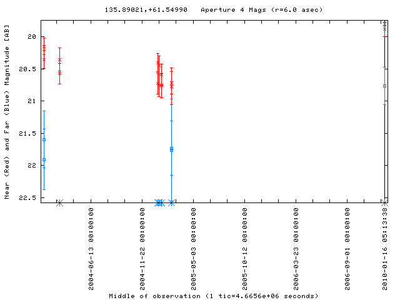Screen dimensions: 400x300
Task: Select the blue square data point near magnitude 21.6
Action: pos(44,139)
